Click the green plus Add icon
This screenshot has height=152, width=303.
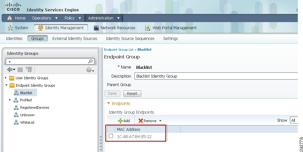120,121
